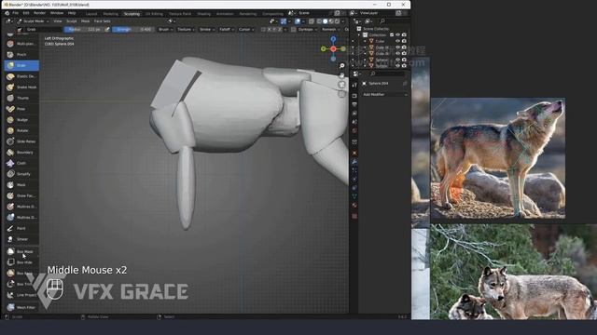Open the Edit menu
The width and height of the screenshot is (597, 335).
(x=26, y=13)
